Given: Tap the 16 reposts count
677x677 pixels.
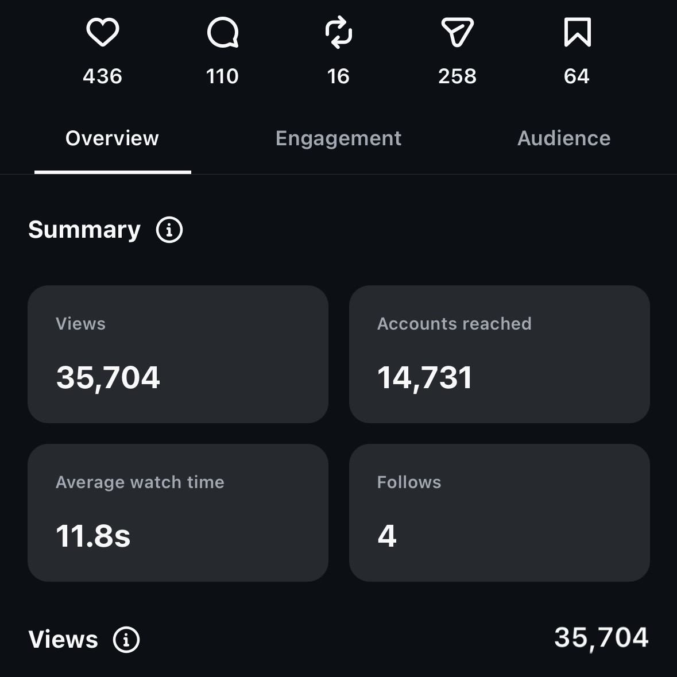Looking at the screenshot, I should (x=339, y=76).
